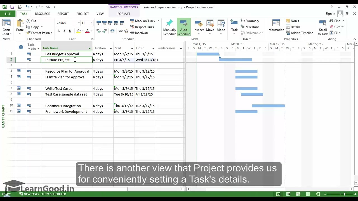
Task: Set task to Manually Schedule
Action: tap(169, 28)
